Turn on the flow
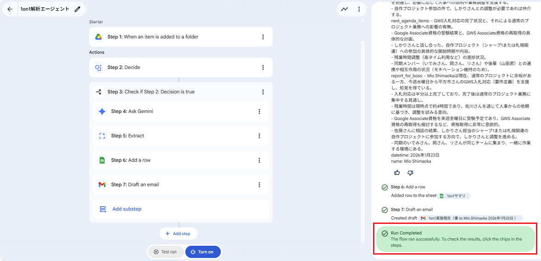 (202, 252)
